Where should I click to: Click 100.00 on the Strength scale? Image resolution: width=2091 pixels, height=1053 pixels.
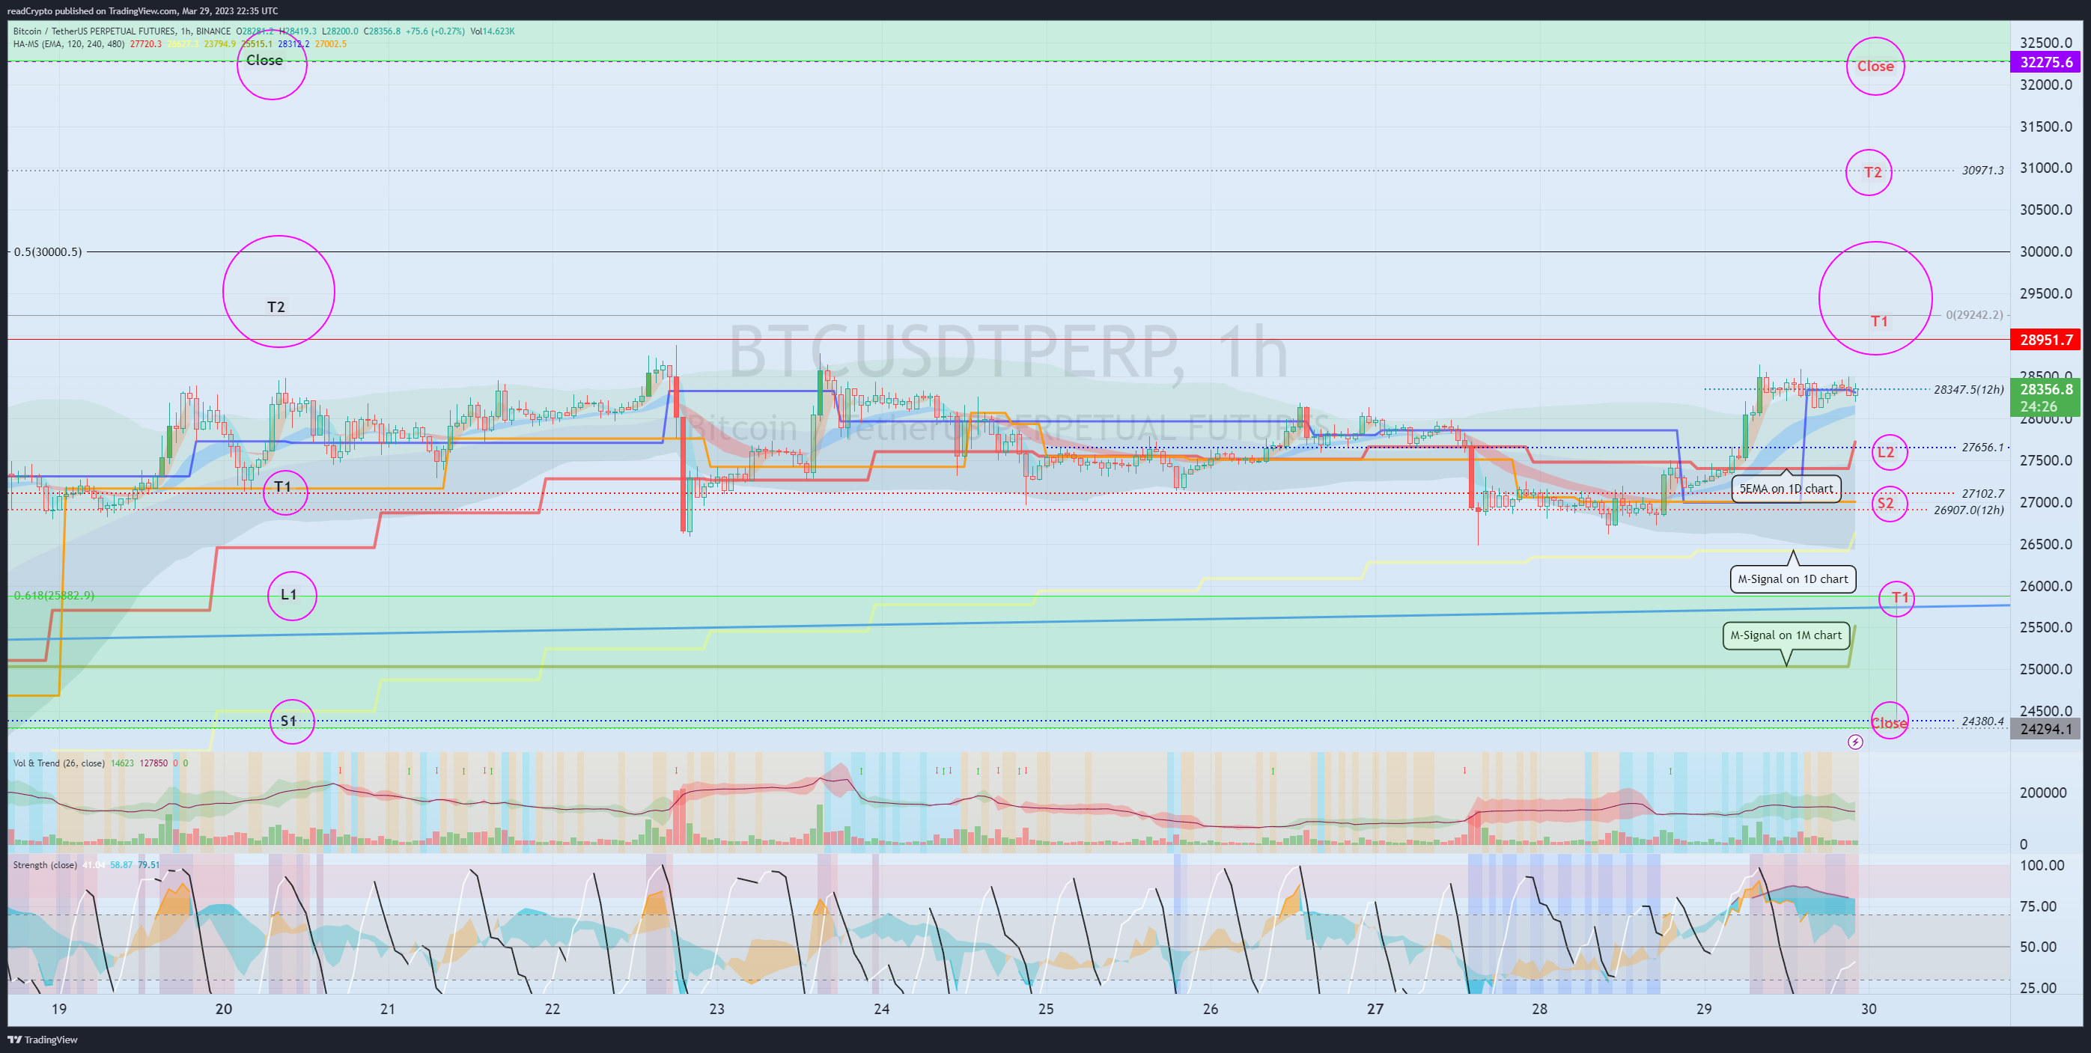pos(2042,865)
